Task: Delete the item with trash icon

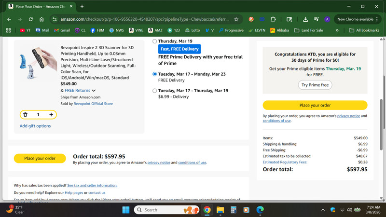Action: [x=26, y=114]
